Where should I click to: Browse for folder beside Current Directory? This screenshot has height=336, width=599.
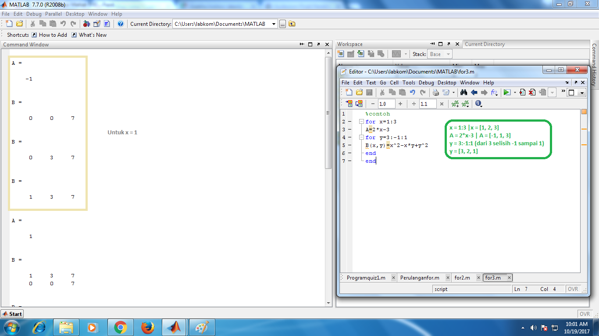282,24
